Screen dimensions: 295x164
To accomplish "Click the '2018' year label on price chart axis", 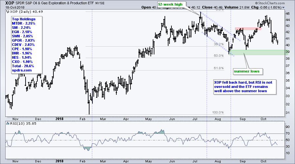I will click(x=59, y=119).
